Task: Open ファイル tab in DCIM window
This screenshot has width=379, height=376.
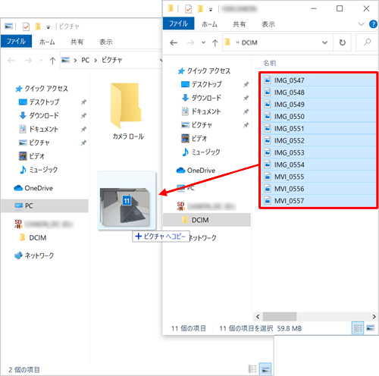Action: (x=178, y=23)
